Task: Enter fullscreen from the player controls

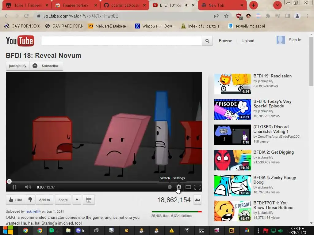Action: pyautogui.click(x=197, y=187)
